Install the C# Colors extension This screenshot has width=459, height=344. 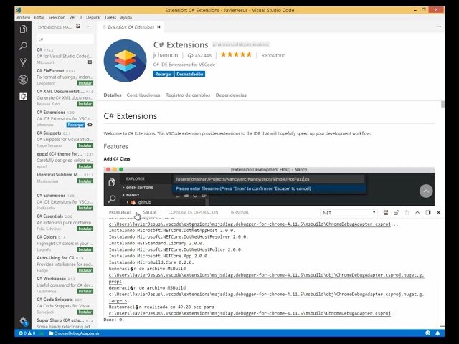85,249
